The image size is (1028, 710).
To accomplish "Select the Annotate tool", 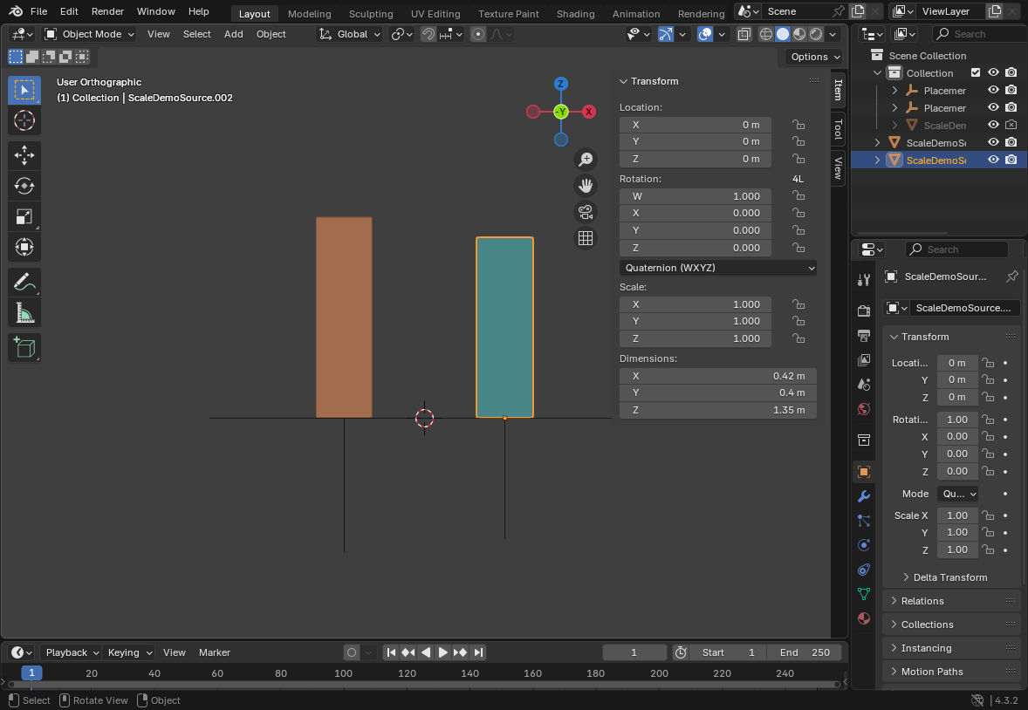I will pyautogui.click(x=24, y=282).
